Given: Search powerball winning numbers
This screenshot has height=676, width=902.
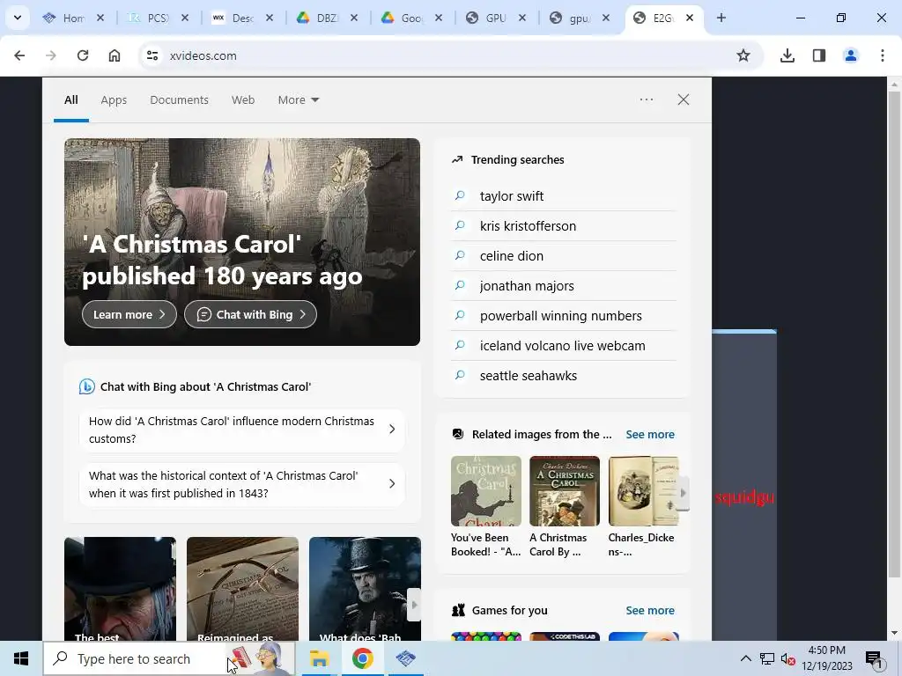Looking at the screenshot, I should (561, 316).
